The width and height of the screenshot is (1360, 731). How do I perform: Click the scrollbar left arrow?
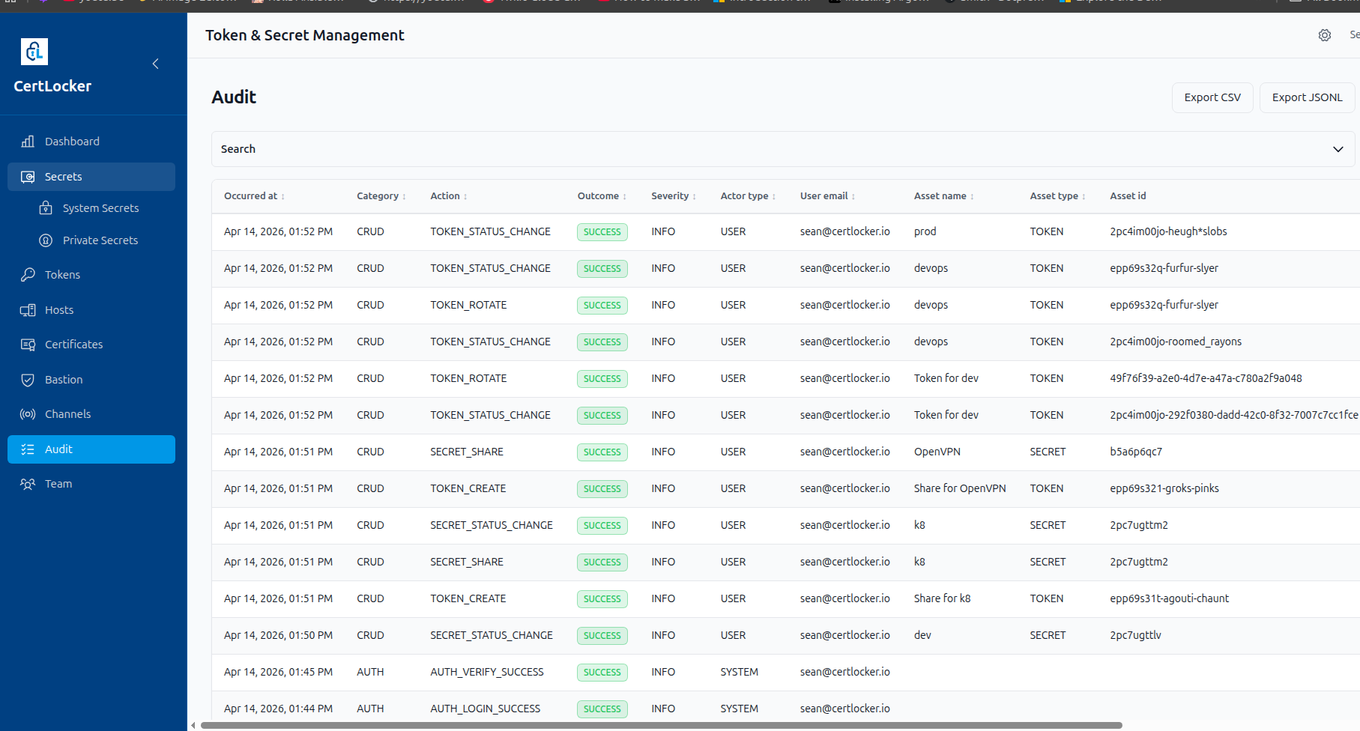pyautogui.click(x=193, y=725)
